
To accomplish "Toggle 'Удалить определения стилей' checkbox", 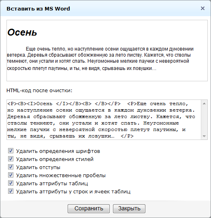I will 11,159.
